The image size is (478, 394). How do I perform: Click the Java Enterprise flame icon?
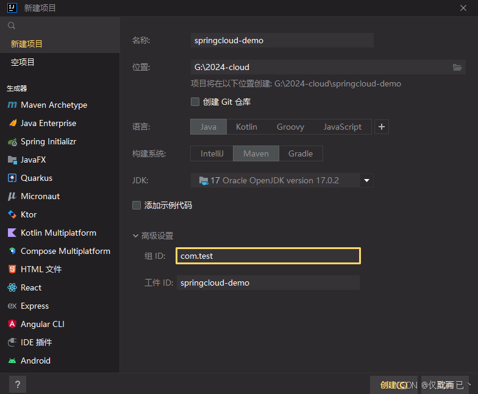coord(12,123)
